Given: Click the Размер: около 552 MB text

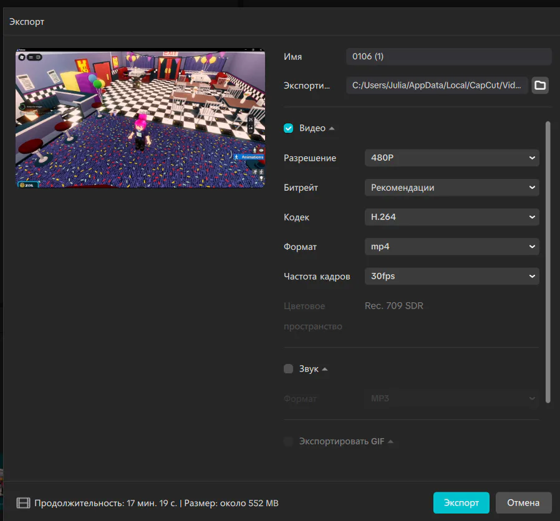Looking at the screenshot, I should click(x=231, y=503).
